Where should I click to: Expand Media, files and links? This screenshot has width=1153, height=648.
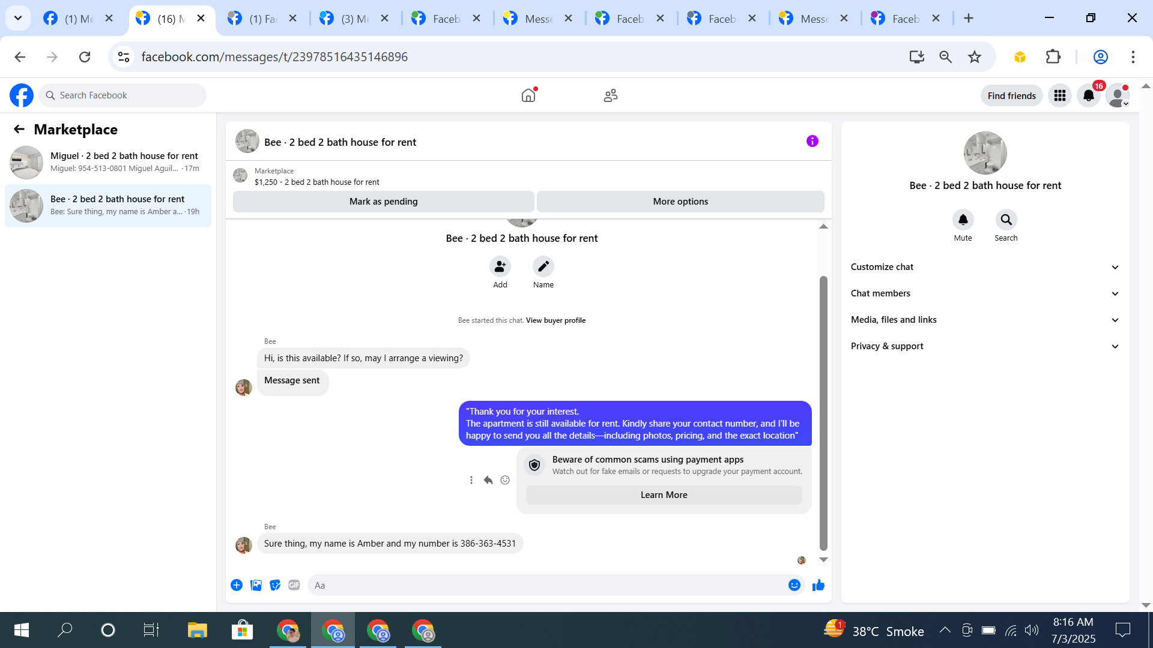tap(985, 320)
